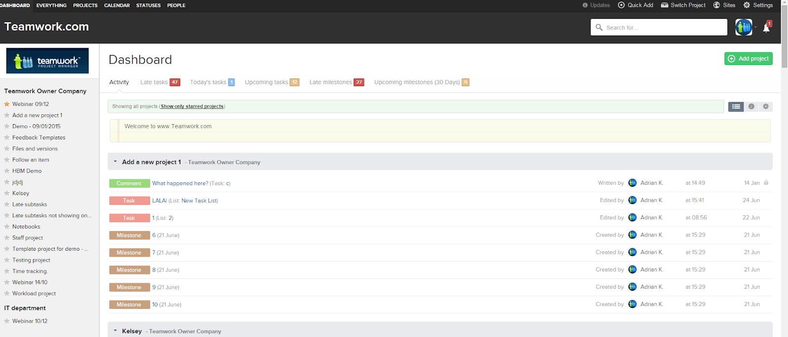Image resolution: width=788 pixels, height=337 pixels.
Task: Star the Files and versions project
Action: click(7, 149)
